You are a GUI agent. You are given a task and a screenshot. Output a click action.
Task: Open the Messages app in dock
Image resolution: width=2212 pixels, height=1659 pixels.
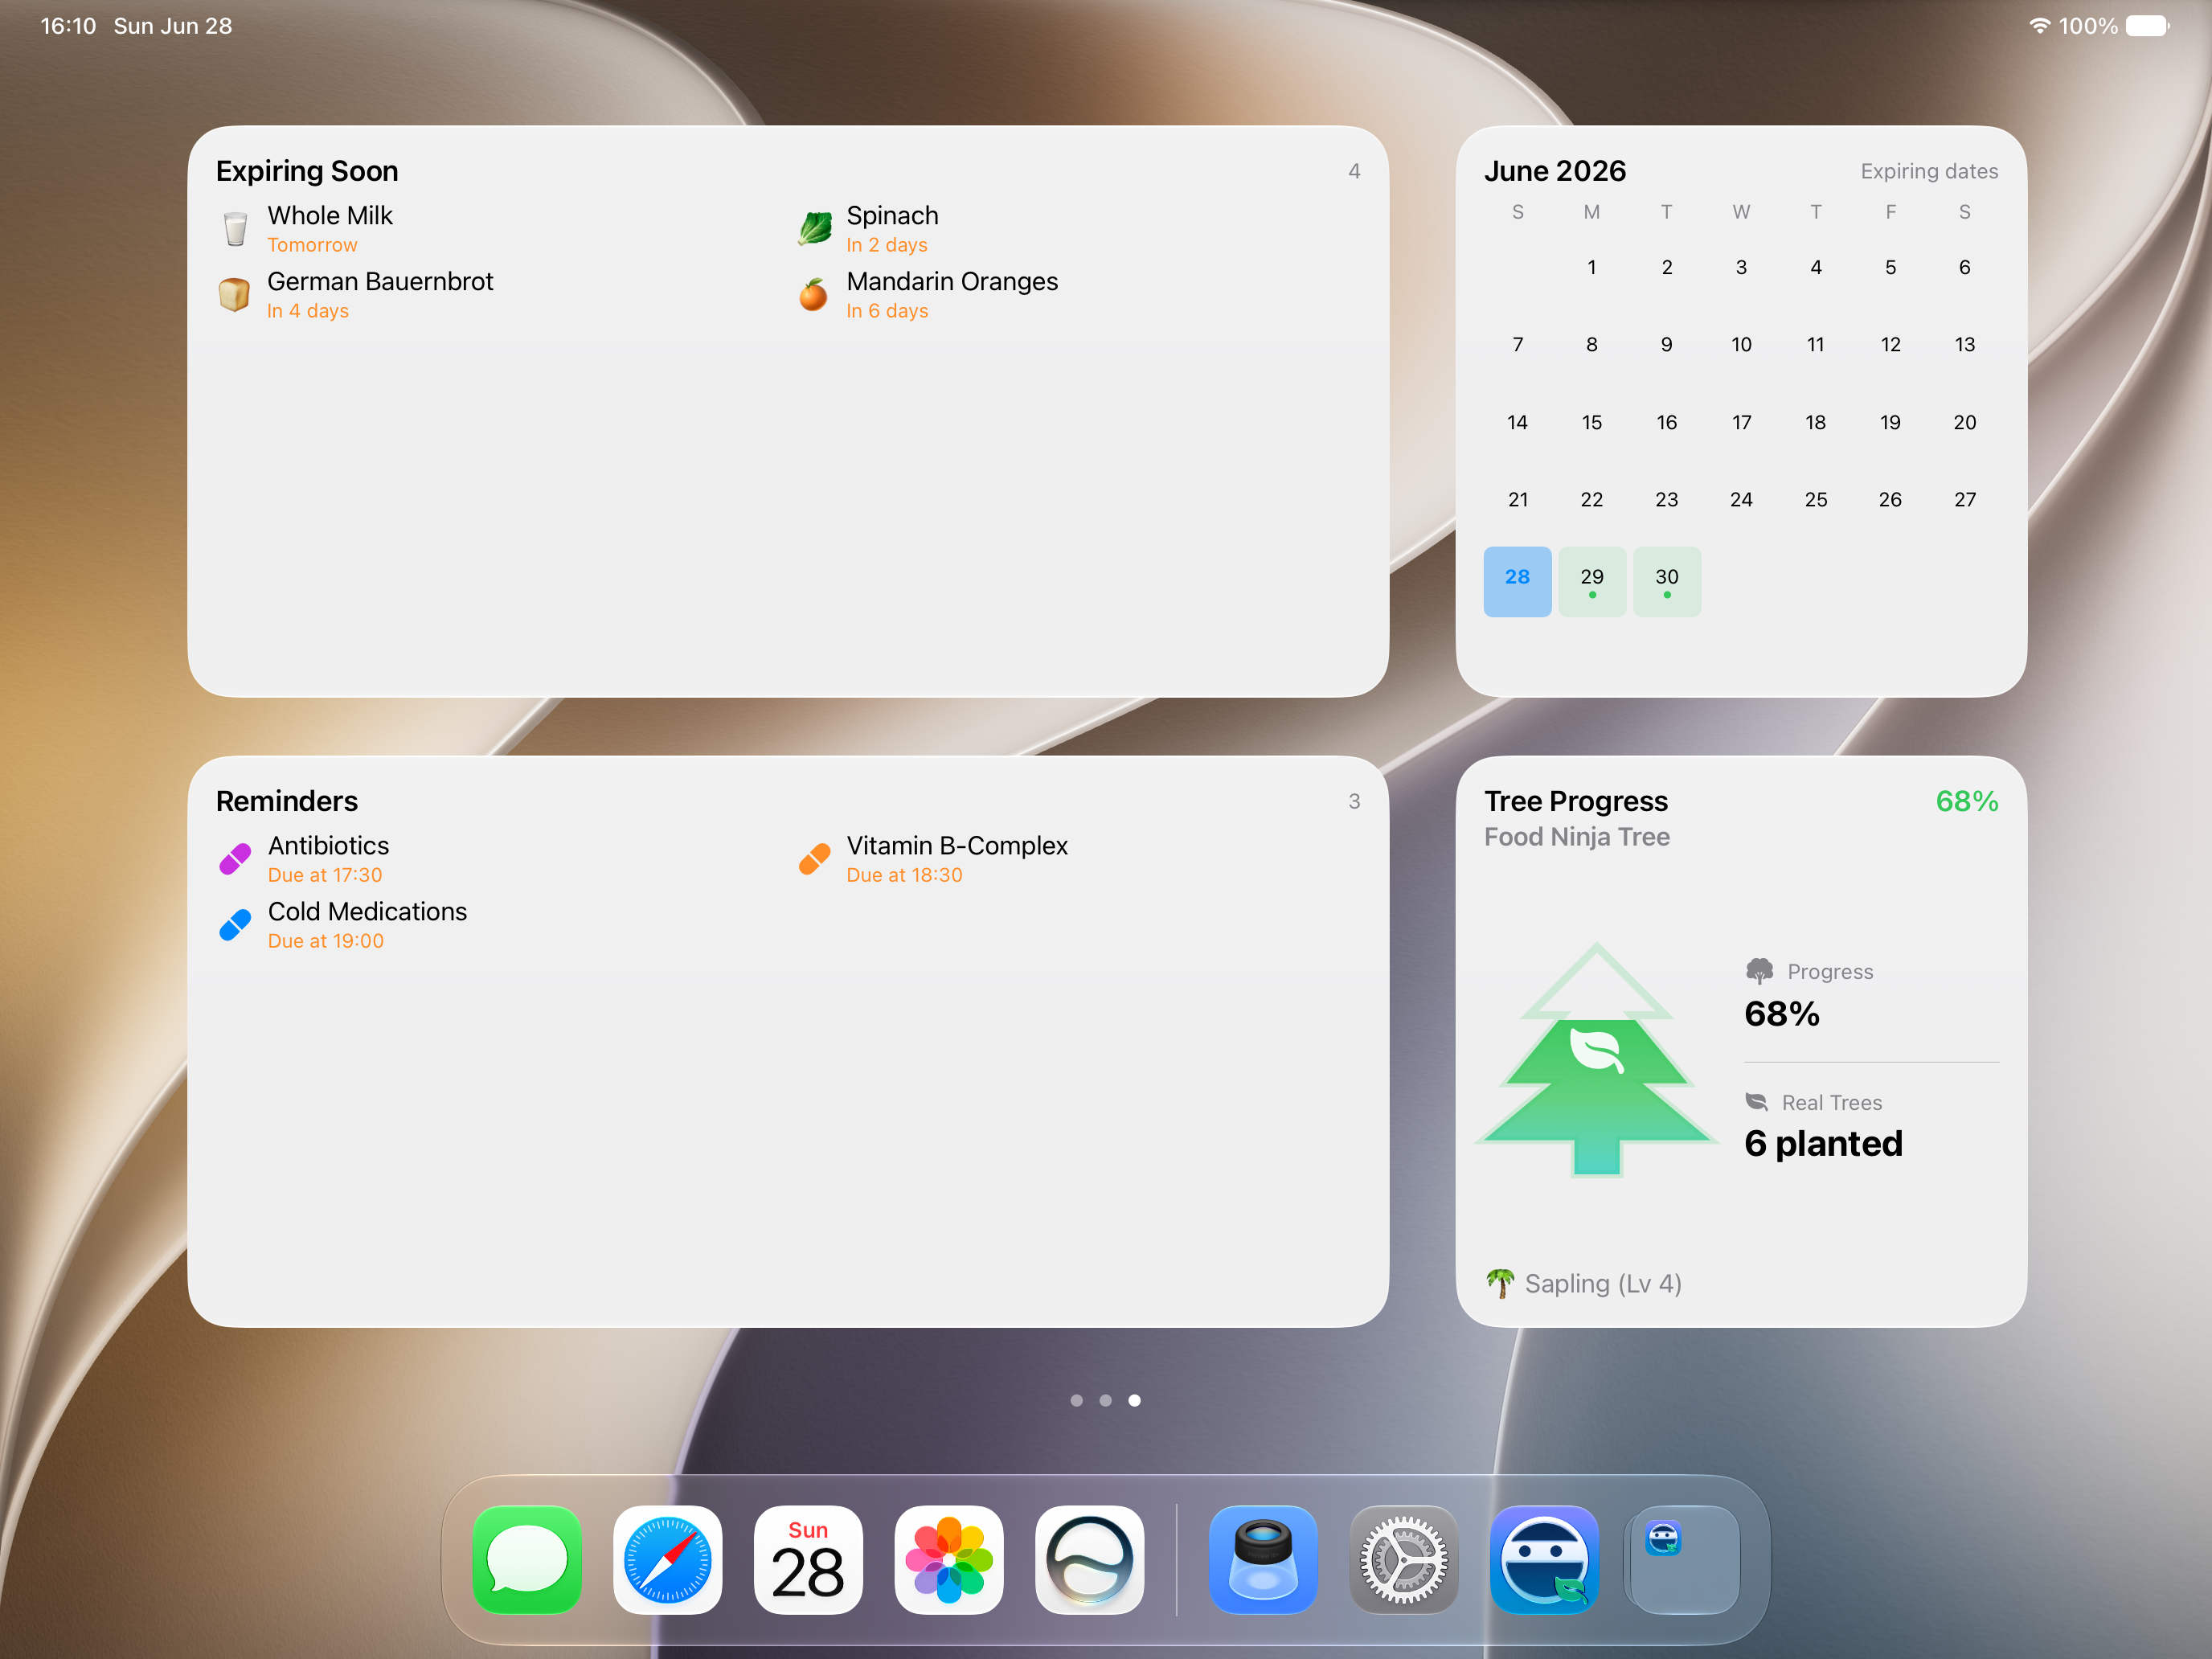click(x=527, y=1559)
